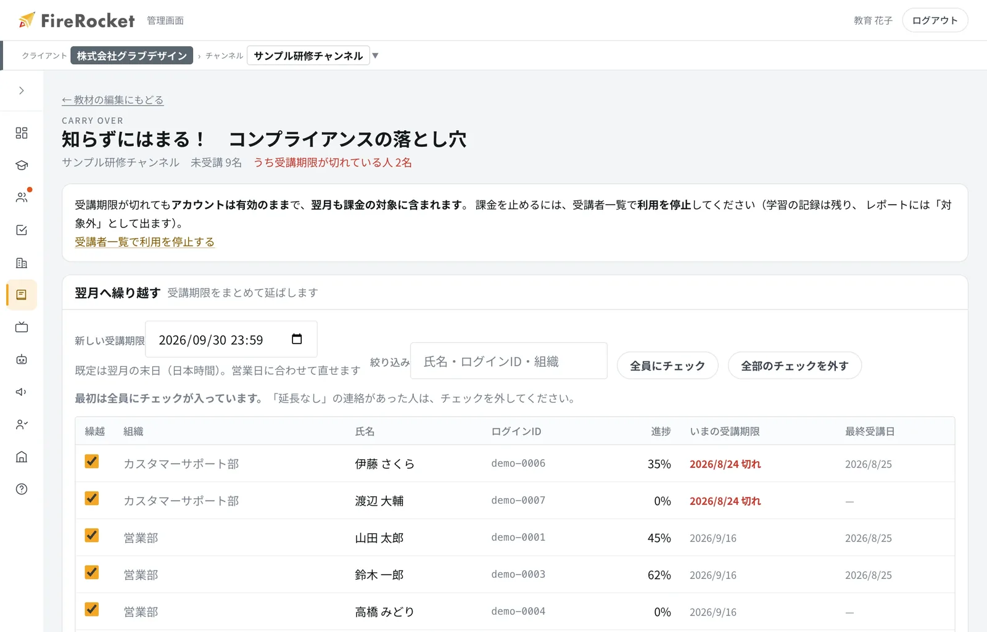The width and height of the screenshot is (987, 632).
Task: Open the robot bot icon in sidebar
Action: [x=22, y=359]
